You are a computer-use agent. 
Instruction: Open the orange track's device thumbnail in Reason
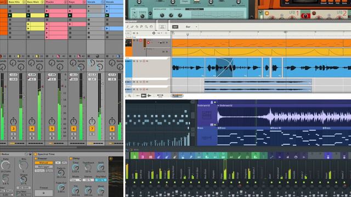pyautogui.click(x=128, y=43)
